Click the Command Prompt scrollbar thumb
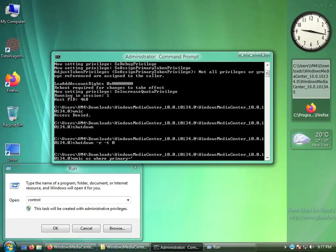This screenshot has height=252, width=336. pyautogui.click(x=267, y=73)
